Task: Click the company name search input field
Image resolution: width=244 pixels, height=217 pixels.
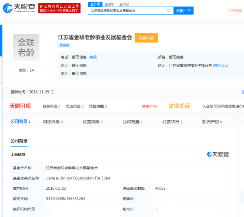Action: click(x=127, y=11)
